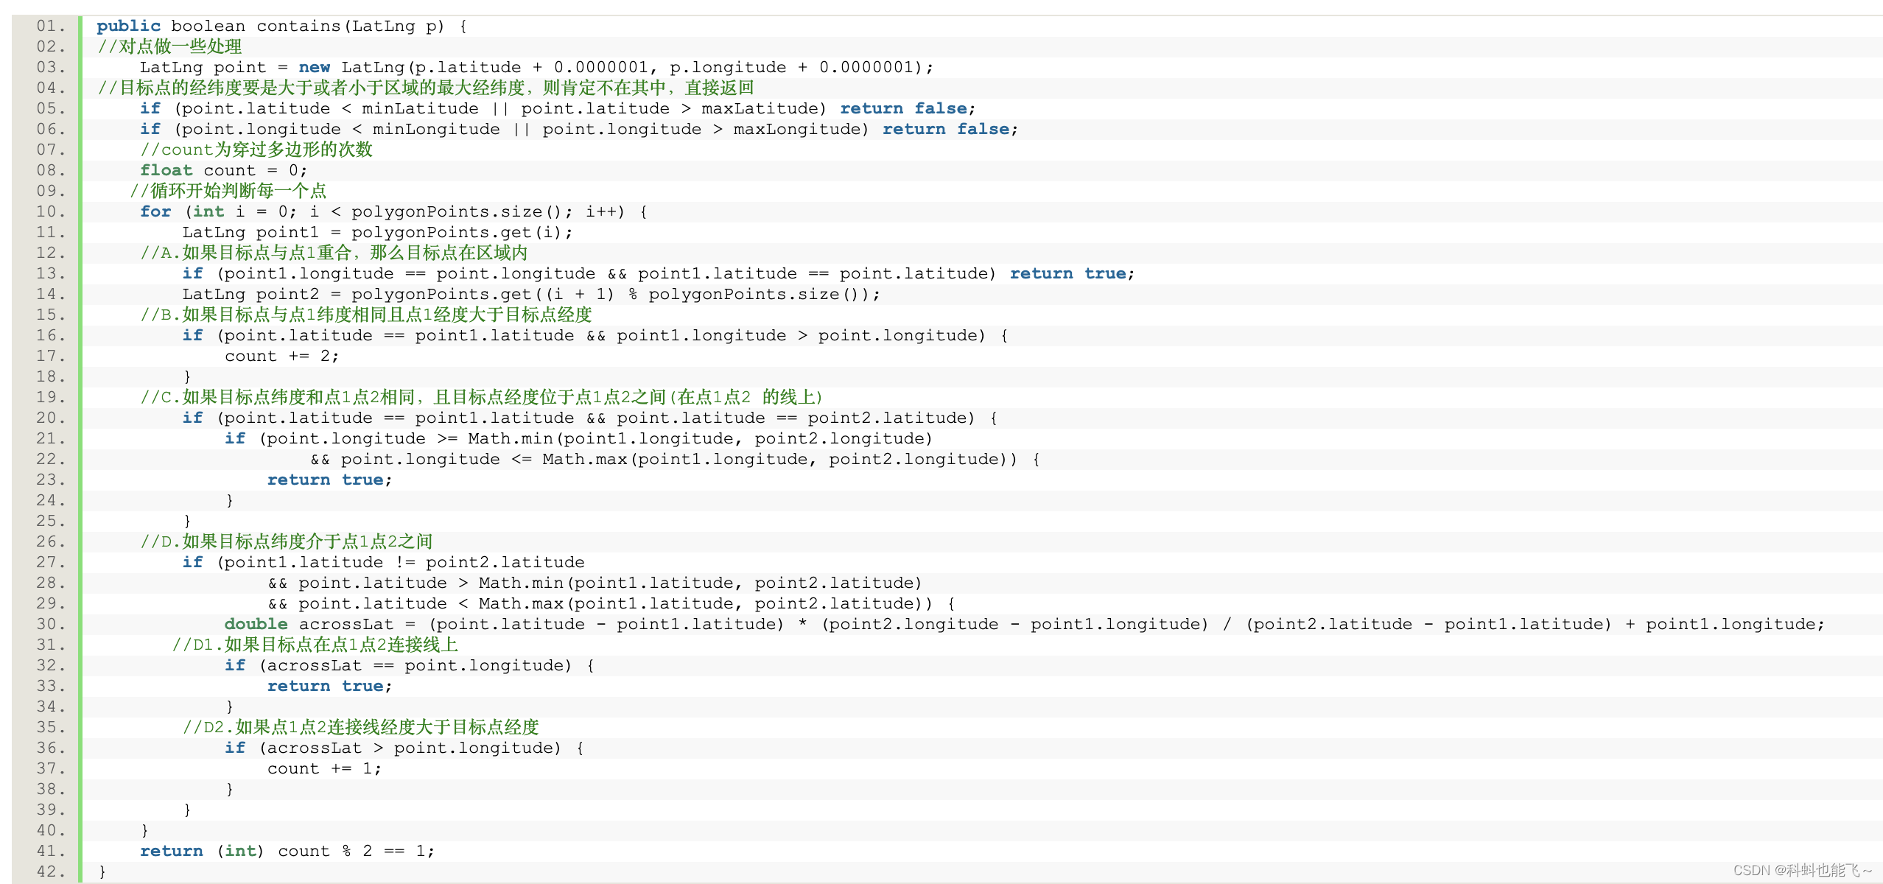Click line number 42 in the gutter
Screen dimensions: 1883x884
(50, 872)
